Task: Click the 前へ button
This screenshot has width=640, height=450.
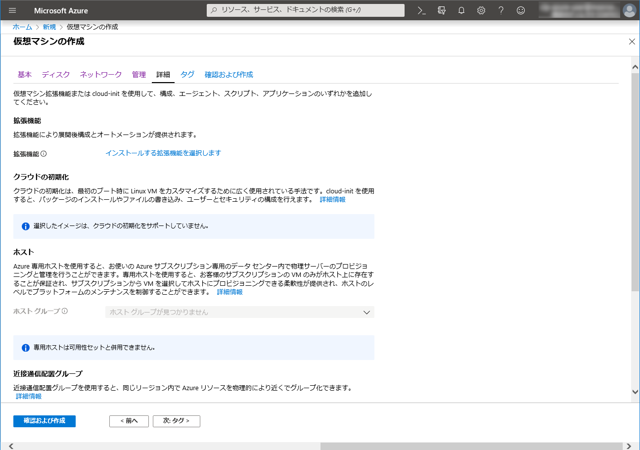Action: click(129, 421)
